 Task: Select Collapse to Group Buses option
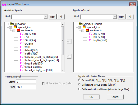79,85
